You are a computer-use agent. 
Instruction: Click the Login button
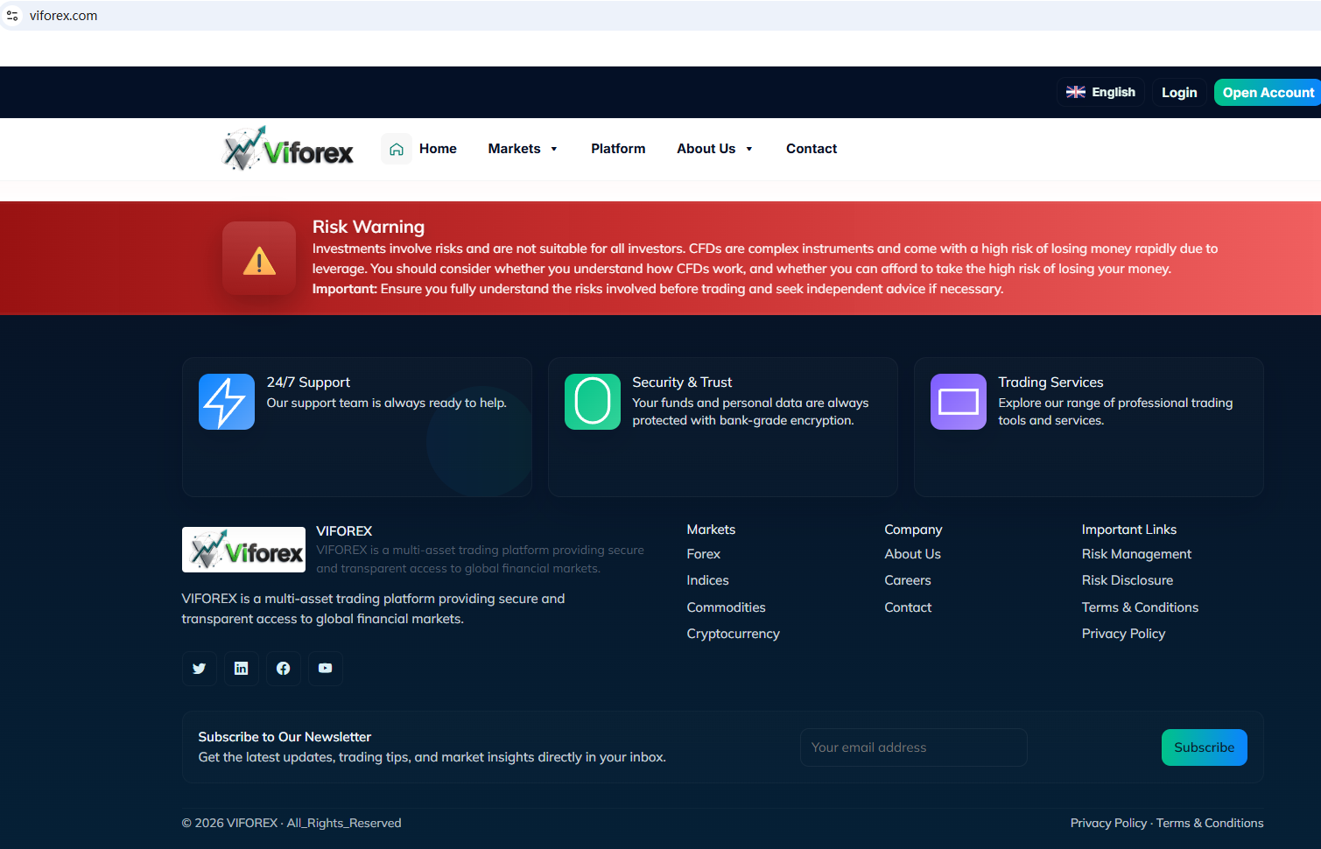tap(1179, 93)
